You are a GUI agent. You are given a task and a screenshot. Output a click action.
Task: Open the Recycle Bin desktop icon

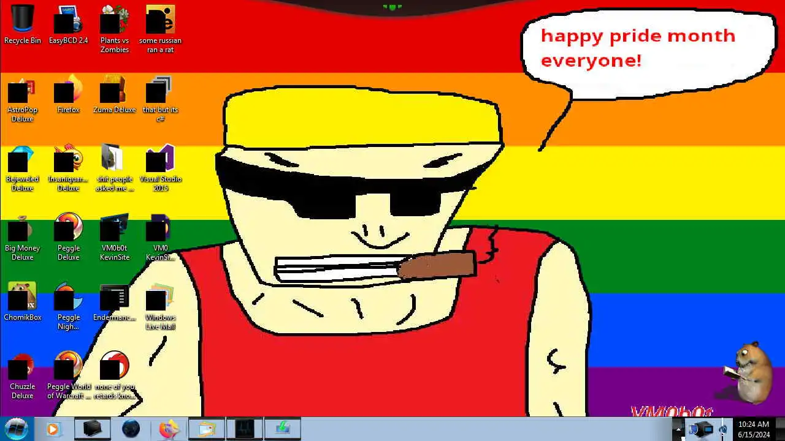click(x=23, y=24)
